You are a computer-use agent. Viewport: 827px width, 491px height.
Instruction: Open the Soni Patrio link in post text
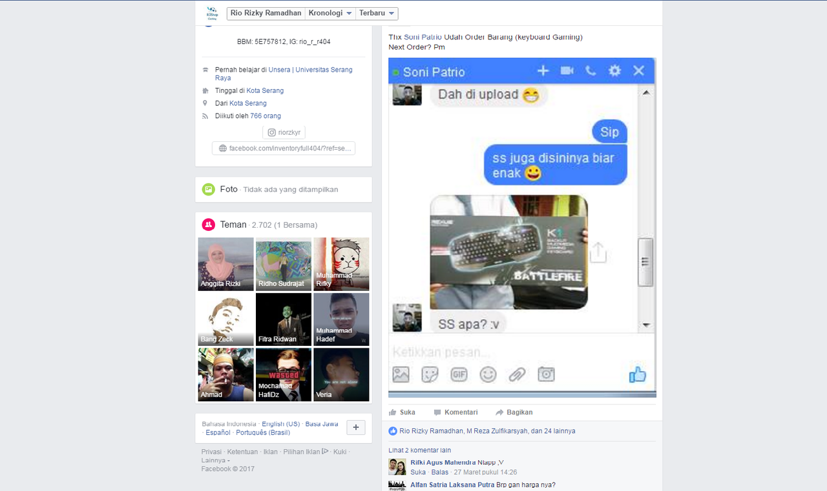[423, 37]
